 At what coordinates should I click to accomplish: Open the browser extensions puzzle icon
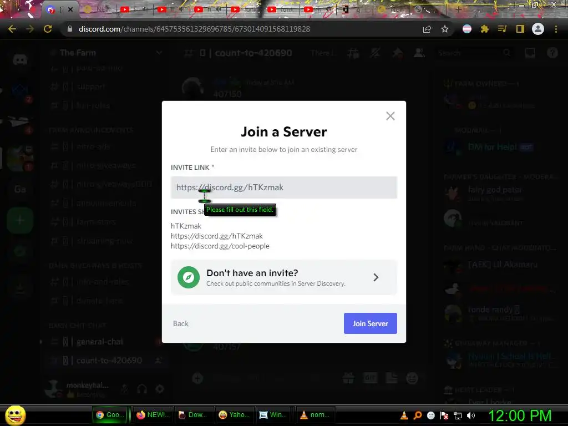(484, 29)
